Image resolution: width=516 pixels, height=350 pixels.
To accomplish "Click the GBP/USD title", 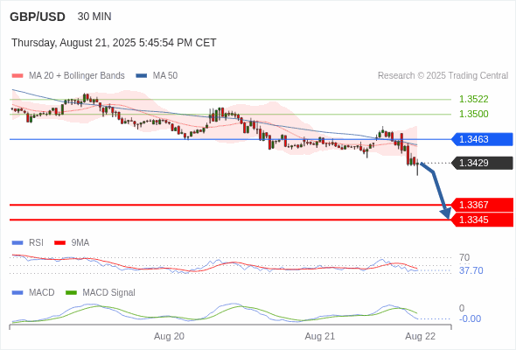I will (38, 17).
